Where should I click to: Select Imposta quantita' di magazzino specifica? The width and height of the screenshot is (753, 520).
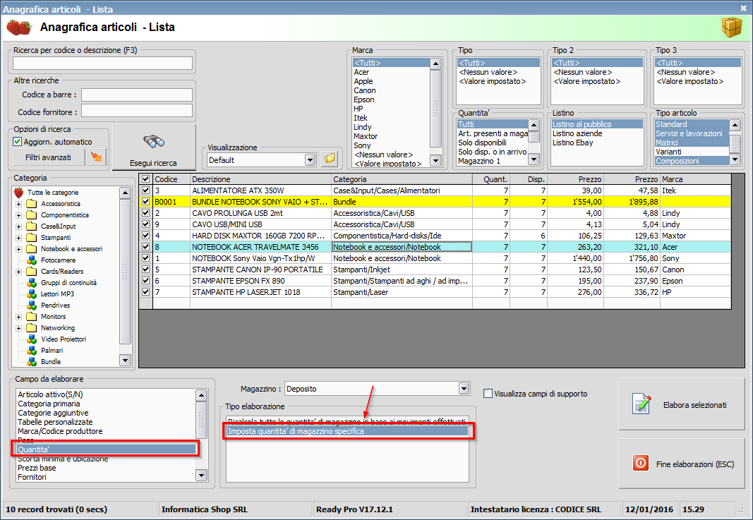(x=347, y=431)
